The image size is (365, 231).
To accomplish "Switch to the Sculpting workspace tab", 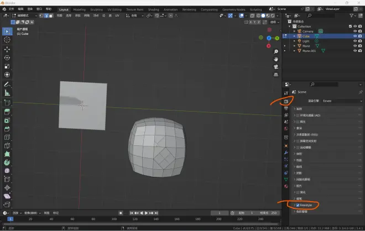I will (x=97, y=9).
